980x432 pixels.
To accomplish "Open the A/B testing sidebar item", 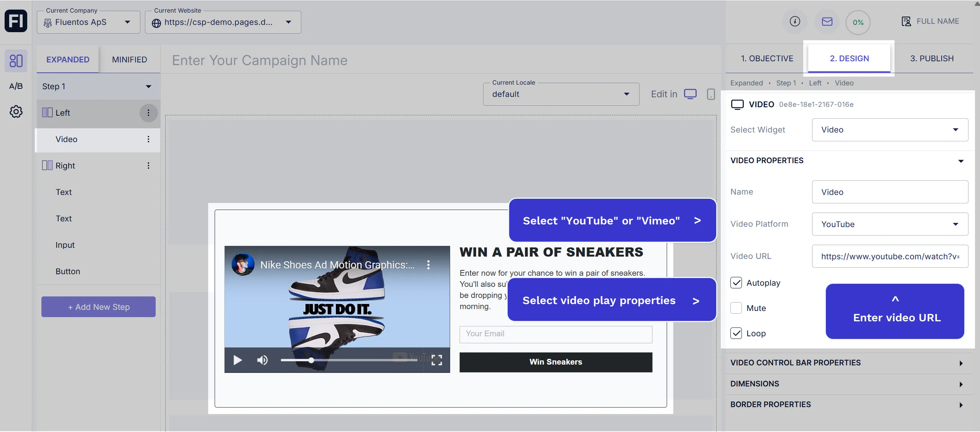I will click(16, 86).
